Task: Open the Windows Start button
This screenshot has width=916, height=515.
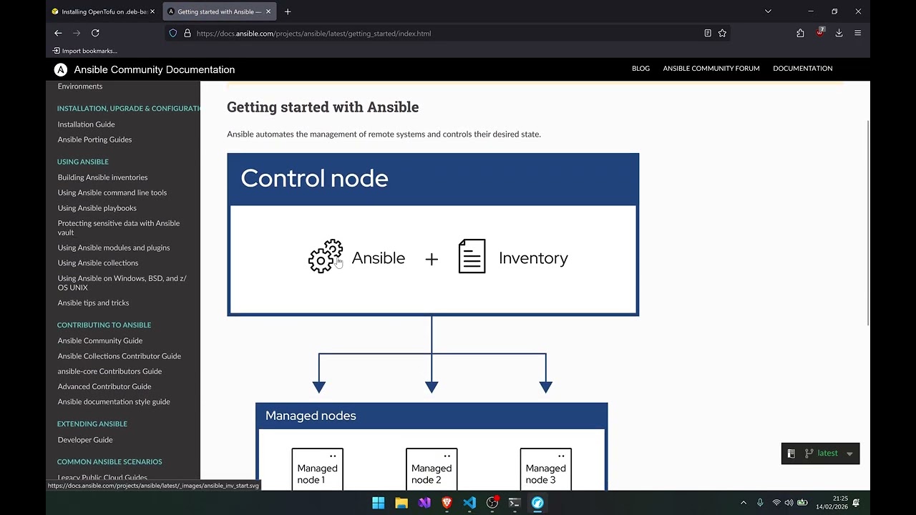Action: coord(379,503)
